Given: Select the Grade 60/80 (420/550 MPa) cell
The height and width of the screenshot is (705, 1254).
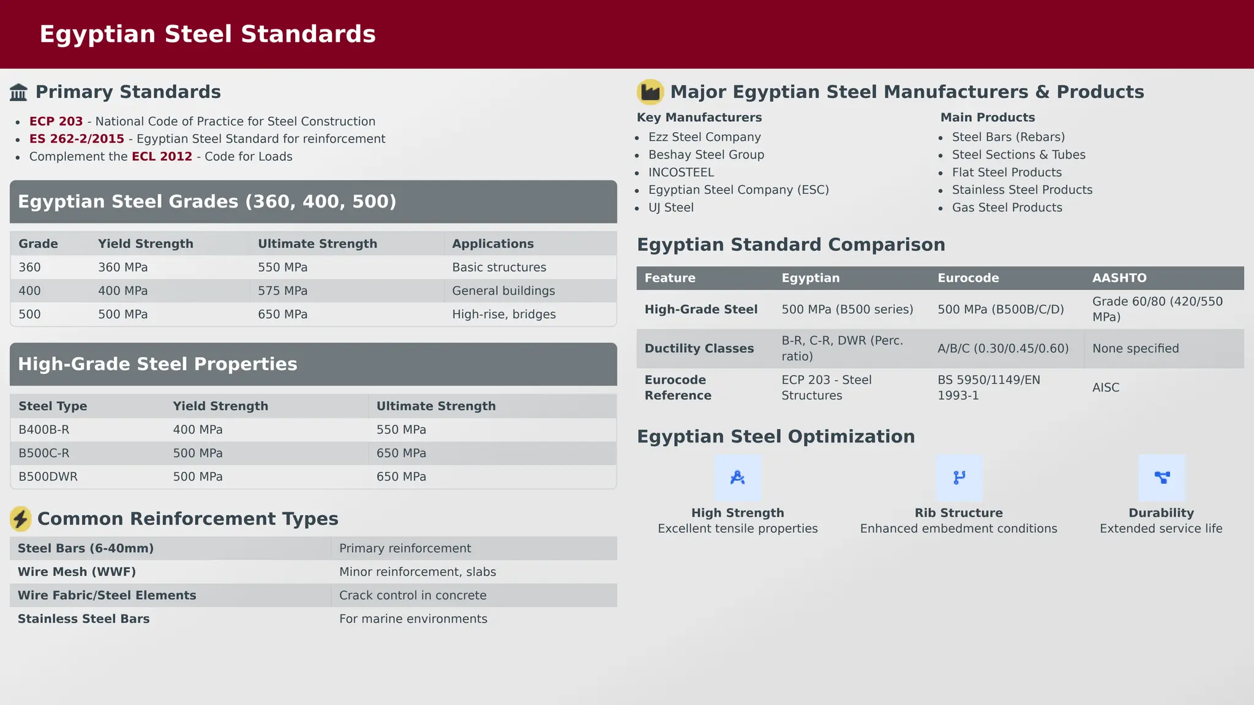Looking at the screenshot, I should (x=1157, y=310).
